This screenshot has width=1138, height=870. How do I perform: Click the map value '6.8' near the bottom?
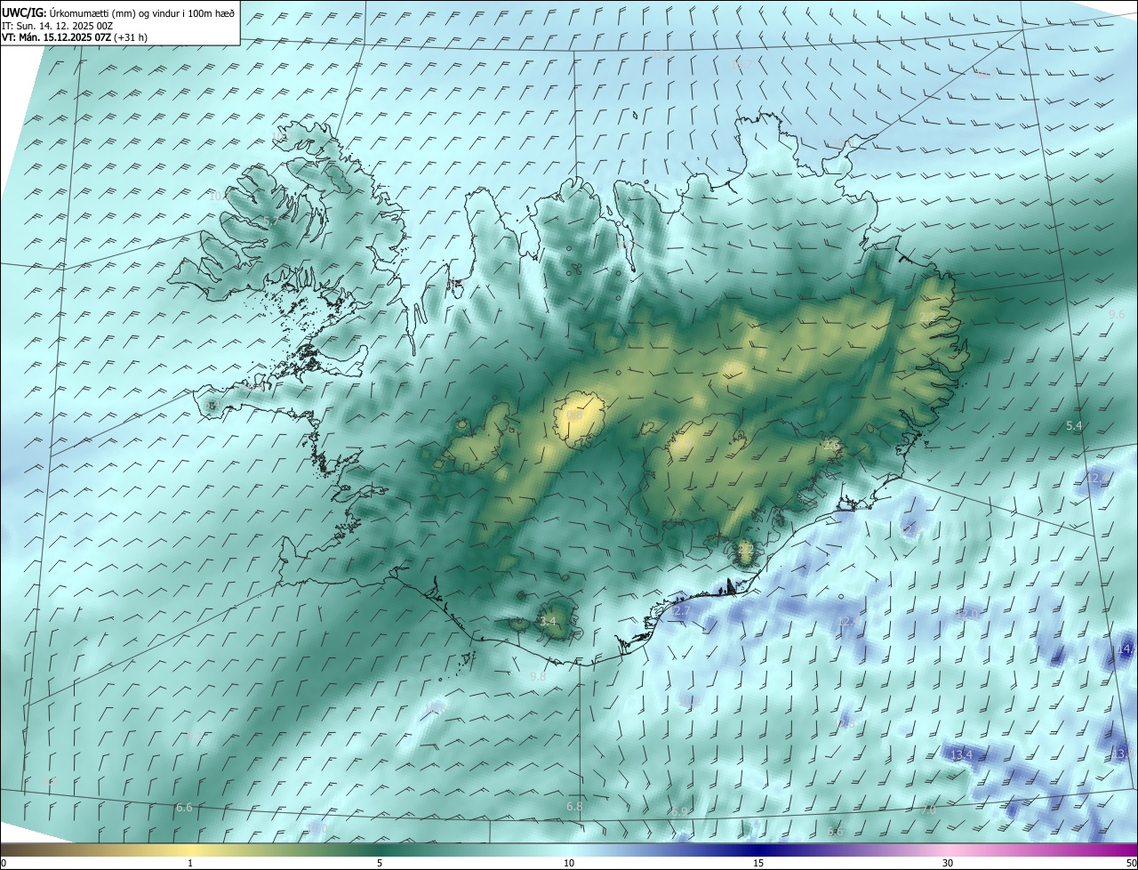(574, 807)
